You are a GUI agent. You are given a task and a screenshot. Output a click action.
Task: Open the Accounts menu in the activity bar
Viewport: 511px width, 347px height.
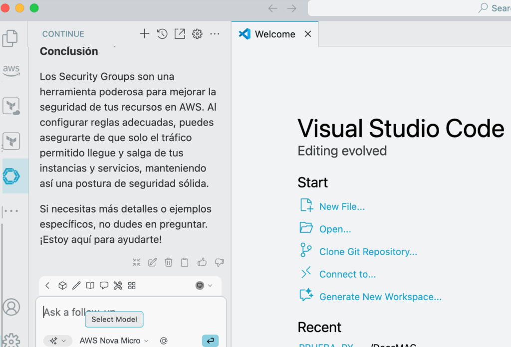[x=11, y=307]
